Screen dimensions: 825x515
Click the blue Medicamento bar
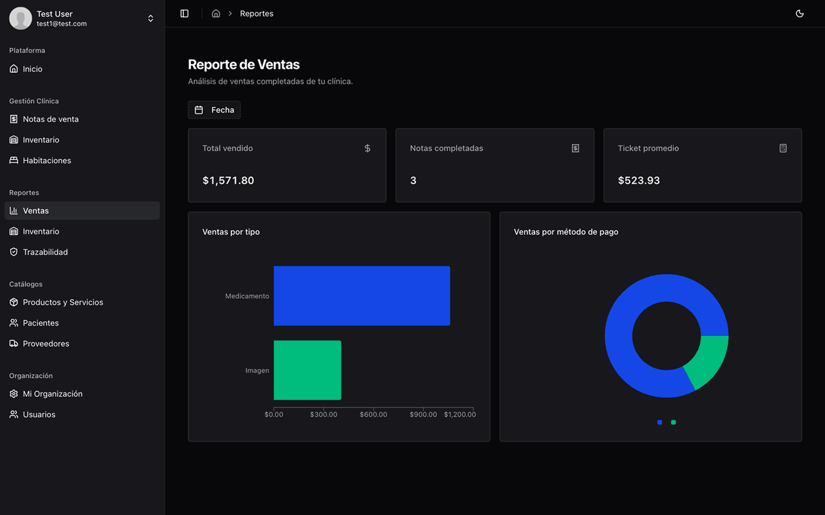point(362,296)
